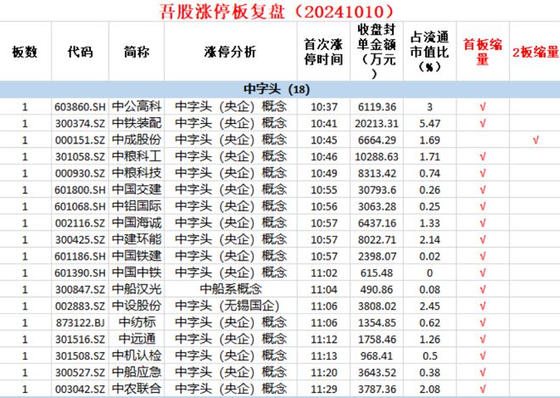
Task: Click code 301058.SZ
Action: [80, 157]
